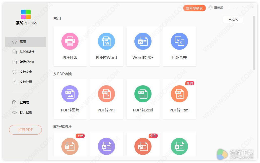The width and height of the screenshot is (260, 163).
Task: Click the 免费 badge on PDF转Html
Action: [x=190, y=83]
